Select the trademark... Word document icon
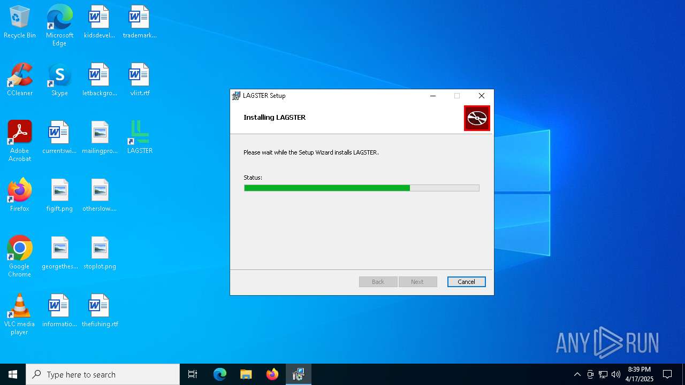Screen dimensions: 685x385 139,22
